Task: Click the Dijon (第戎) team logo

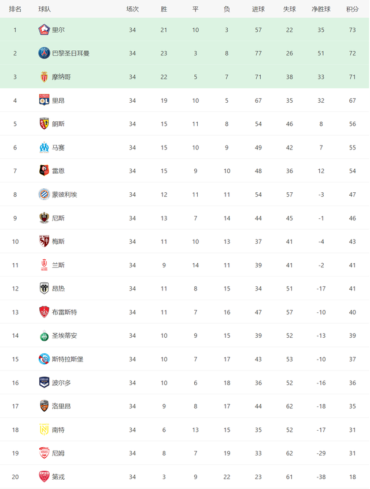Action: point(44,477)
